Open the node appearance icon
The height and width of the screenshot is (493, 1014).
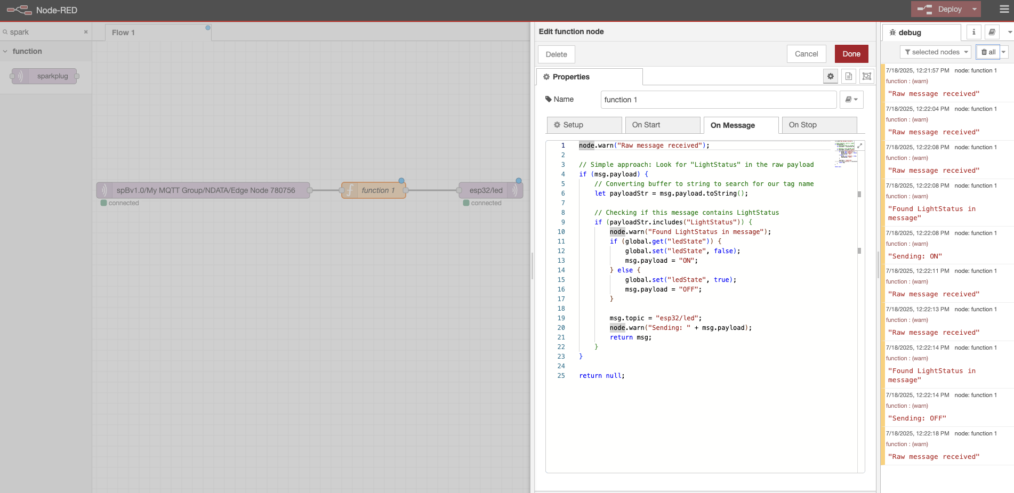[867, 76]
